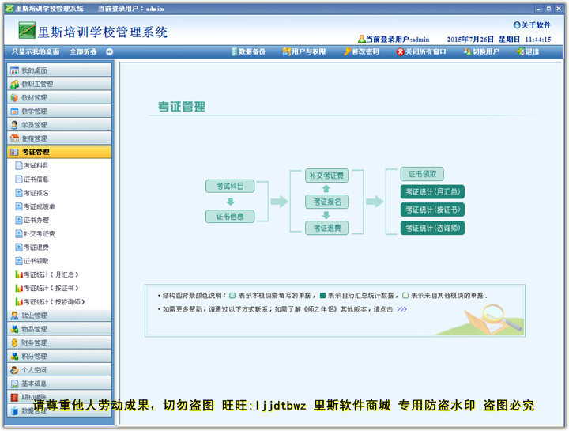This screenshot has height=431, width=569.
Task: Select 证书办理 in the sidebar tree
Action: (x=32, y=220)
